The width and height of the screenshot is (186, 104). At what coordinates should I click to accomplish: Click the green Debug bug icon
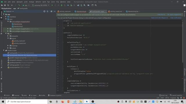61,5
